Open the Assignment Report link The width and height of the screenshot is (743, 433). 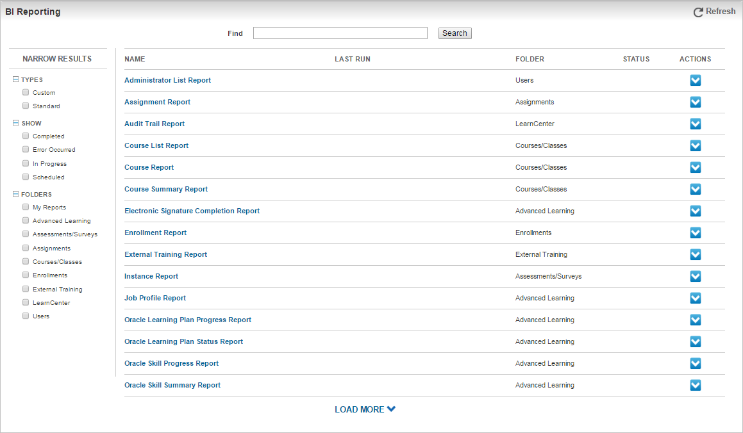click(x=157, y=102)
